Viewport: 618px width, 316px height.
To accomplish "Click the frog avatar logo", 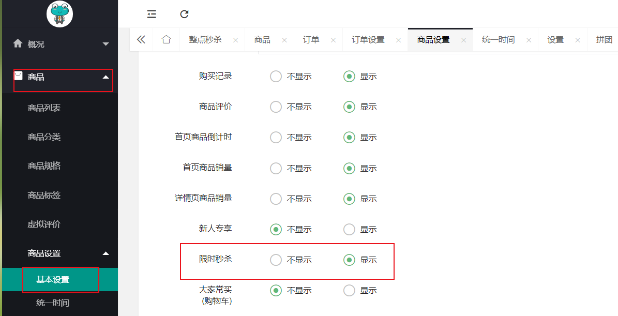I will (59, 14).
